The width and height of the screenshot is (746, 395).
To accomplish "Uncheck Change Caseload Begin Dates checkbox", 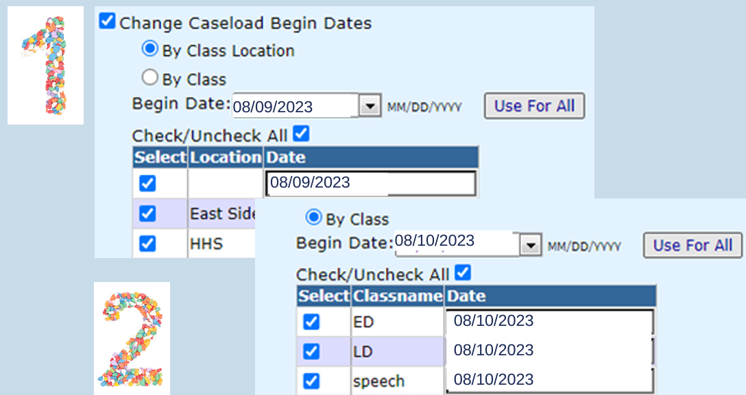I will 107,21.
